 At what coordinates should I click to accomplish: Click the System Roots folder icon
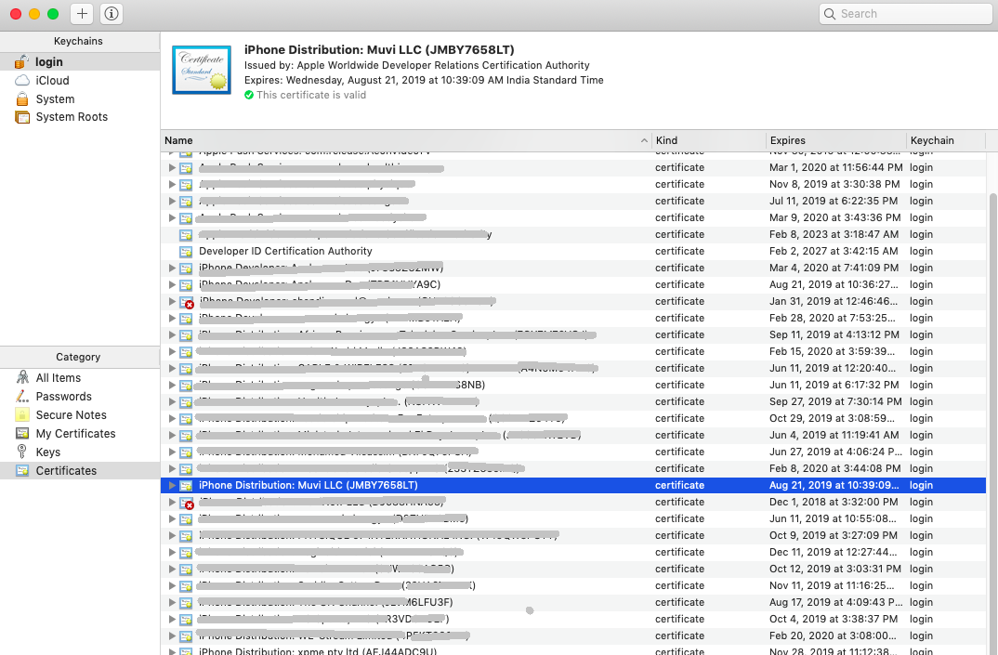click(22, 117)
